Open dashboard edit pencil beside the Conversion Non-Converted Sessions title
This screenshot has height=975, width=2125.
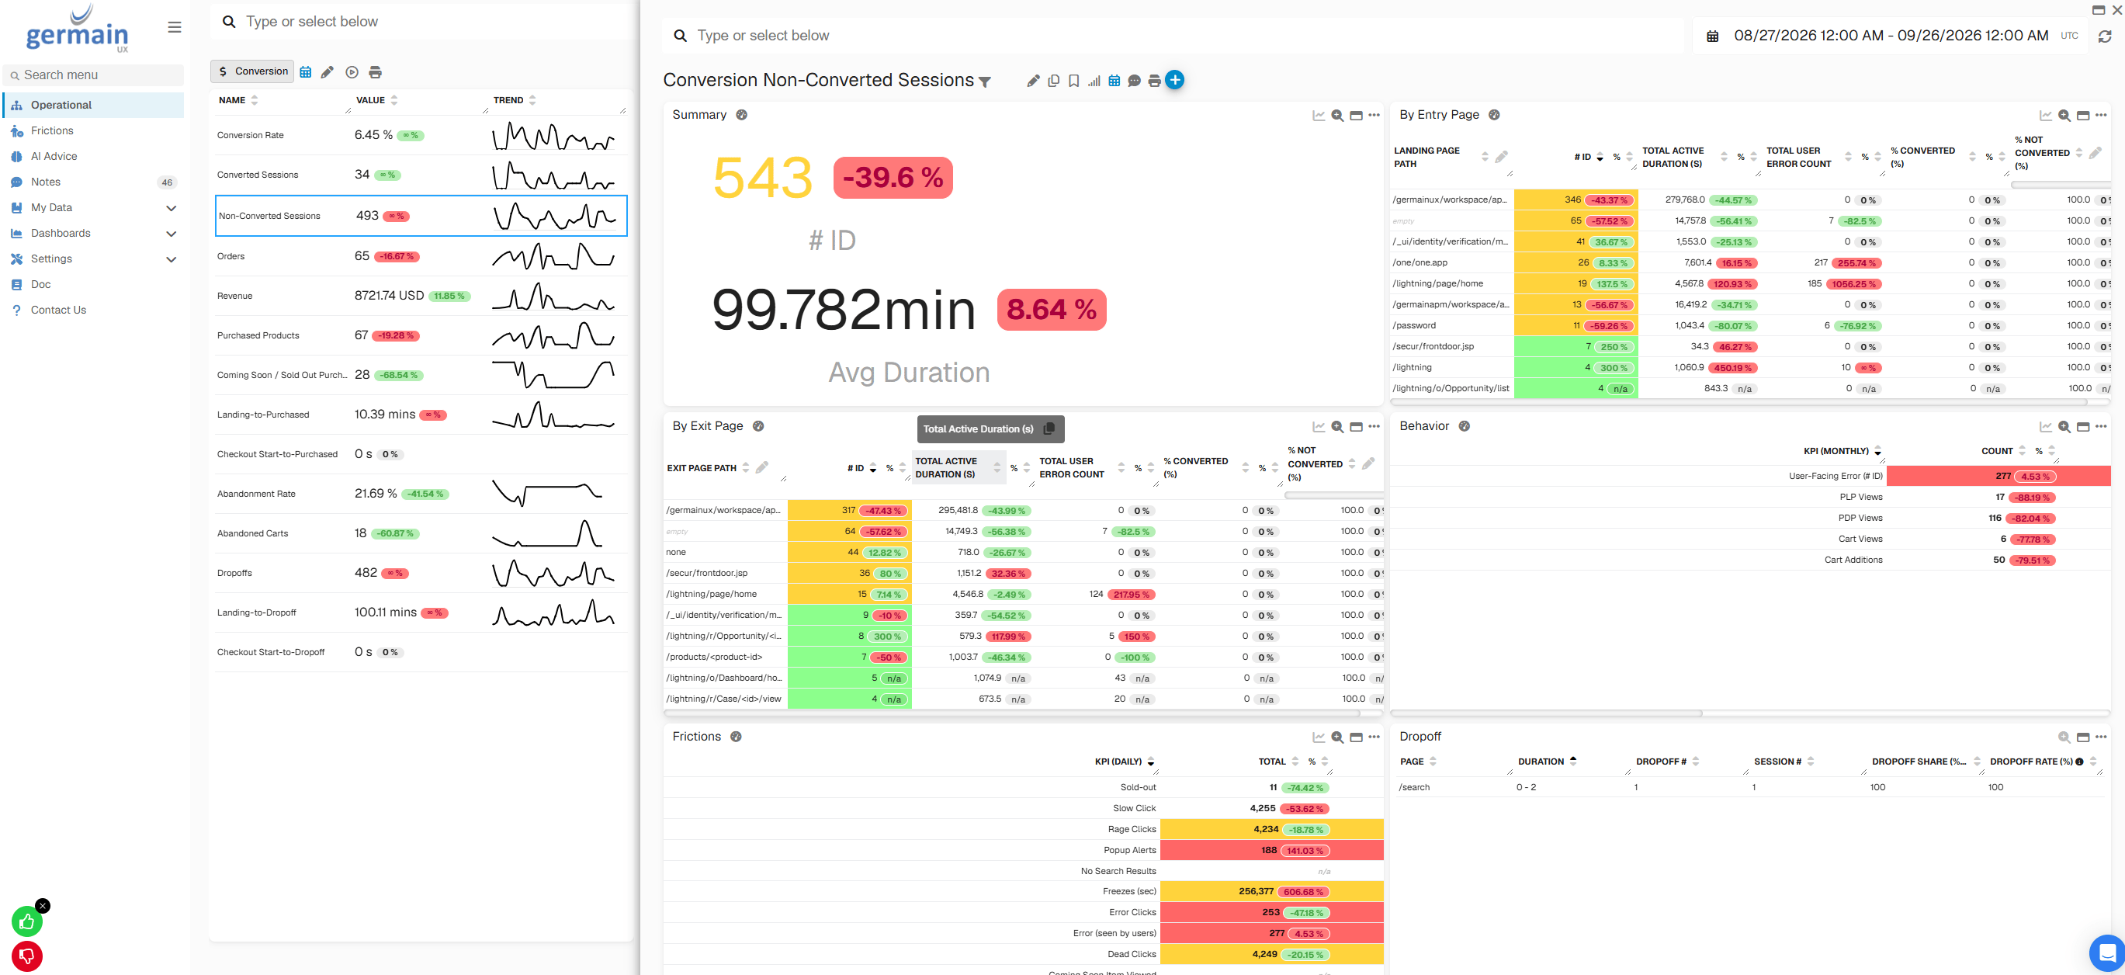(1033, 81)
